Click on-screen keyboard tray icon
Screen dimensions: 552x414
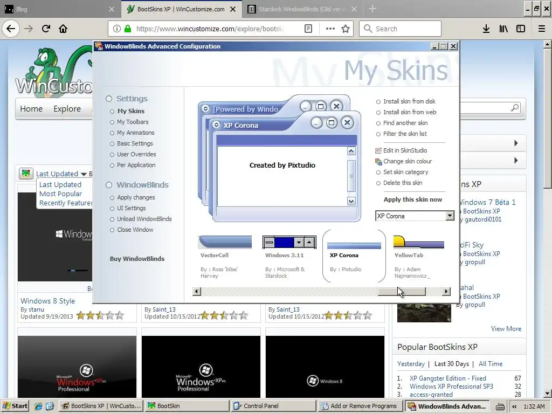[x=500, y=406]
